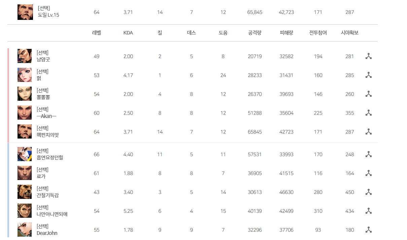Click character portrait of player 나만아니면되애
The height and width of the screenshot is (240, 407).
coord(25,211)
